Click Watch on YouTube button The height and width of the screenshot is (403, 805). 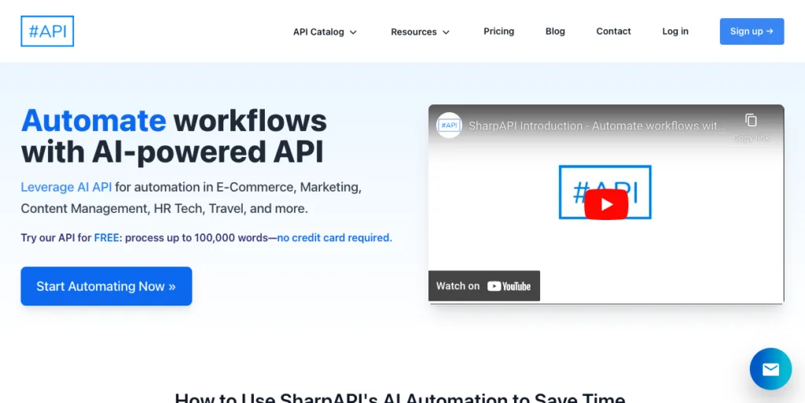point(484,286)
